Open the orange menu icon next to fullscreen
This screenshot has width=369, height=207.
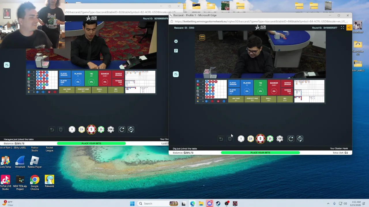pyautogui.click(x=349, y=28)
